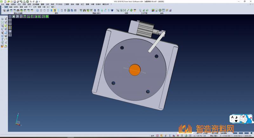Click the orange center hole of the model
The image size is (254, 138).
pos(135,70)
